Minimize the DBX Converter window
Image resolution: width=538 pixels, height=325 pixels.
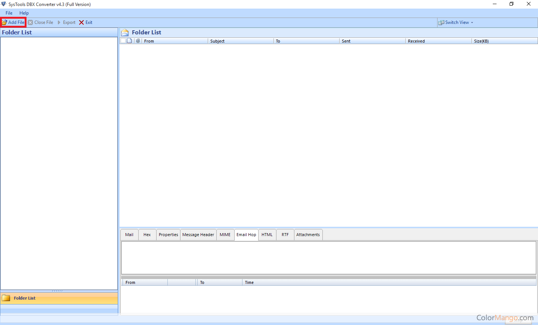pyautogui.click(x=495, y=4)
